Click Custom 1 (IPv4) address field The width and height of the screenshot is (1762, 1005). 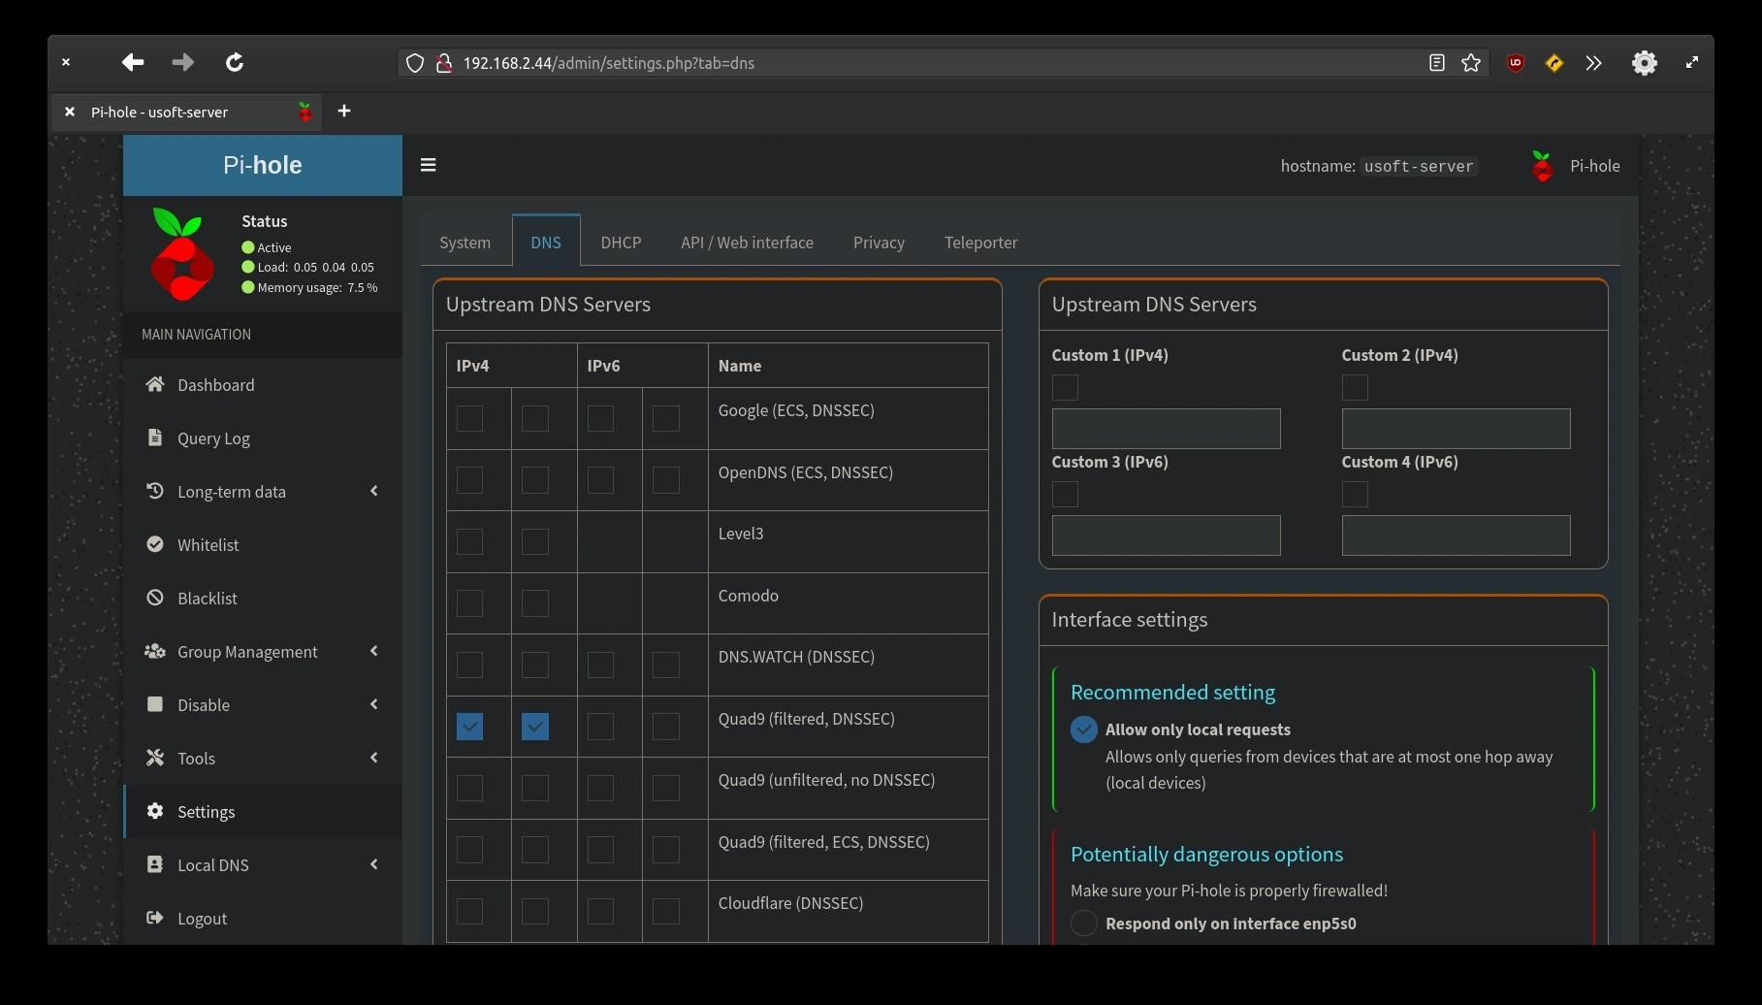click(x=1166, y=429)
